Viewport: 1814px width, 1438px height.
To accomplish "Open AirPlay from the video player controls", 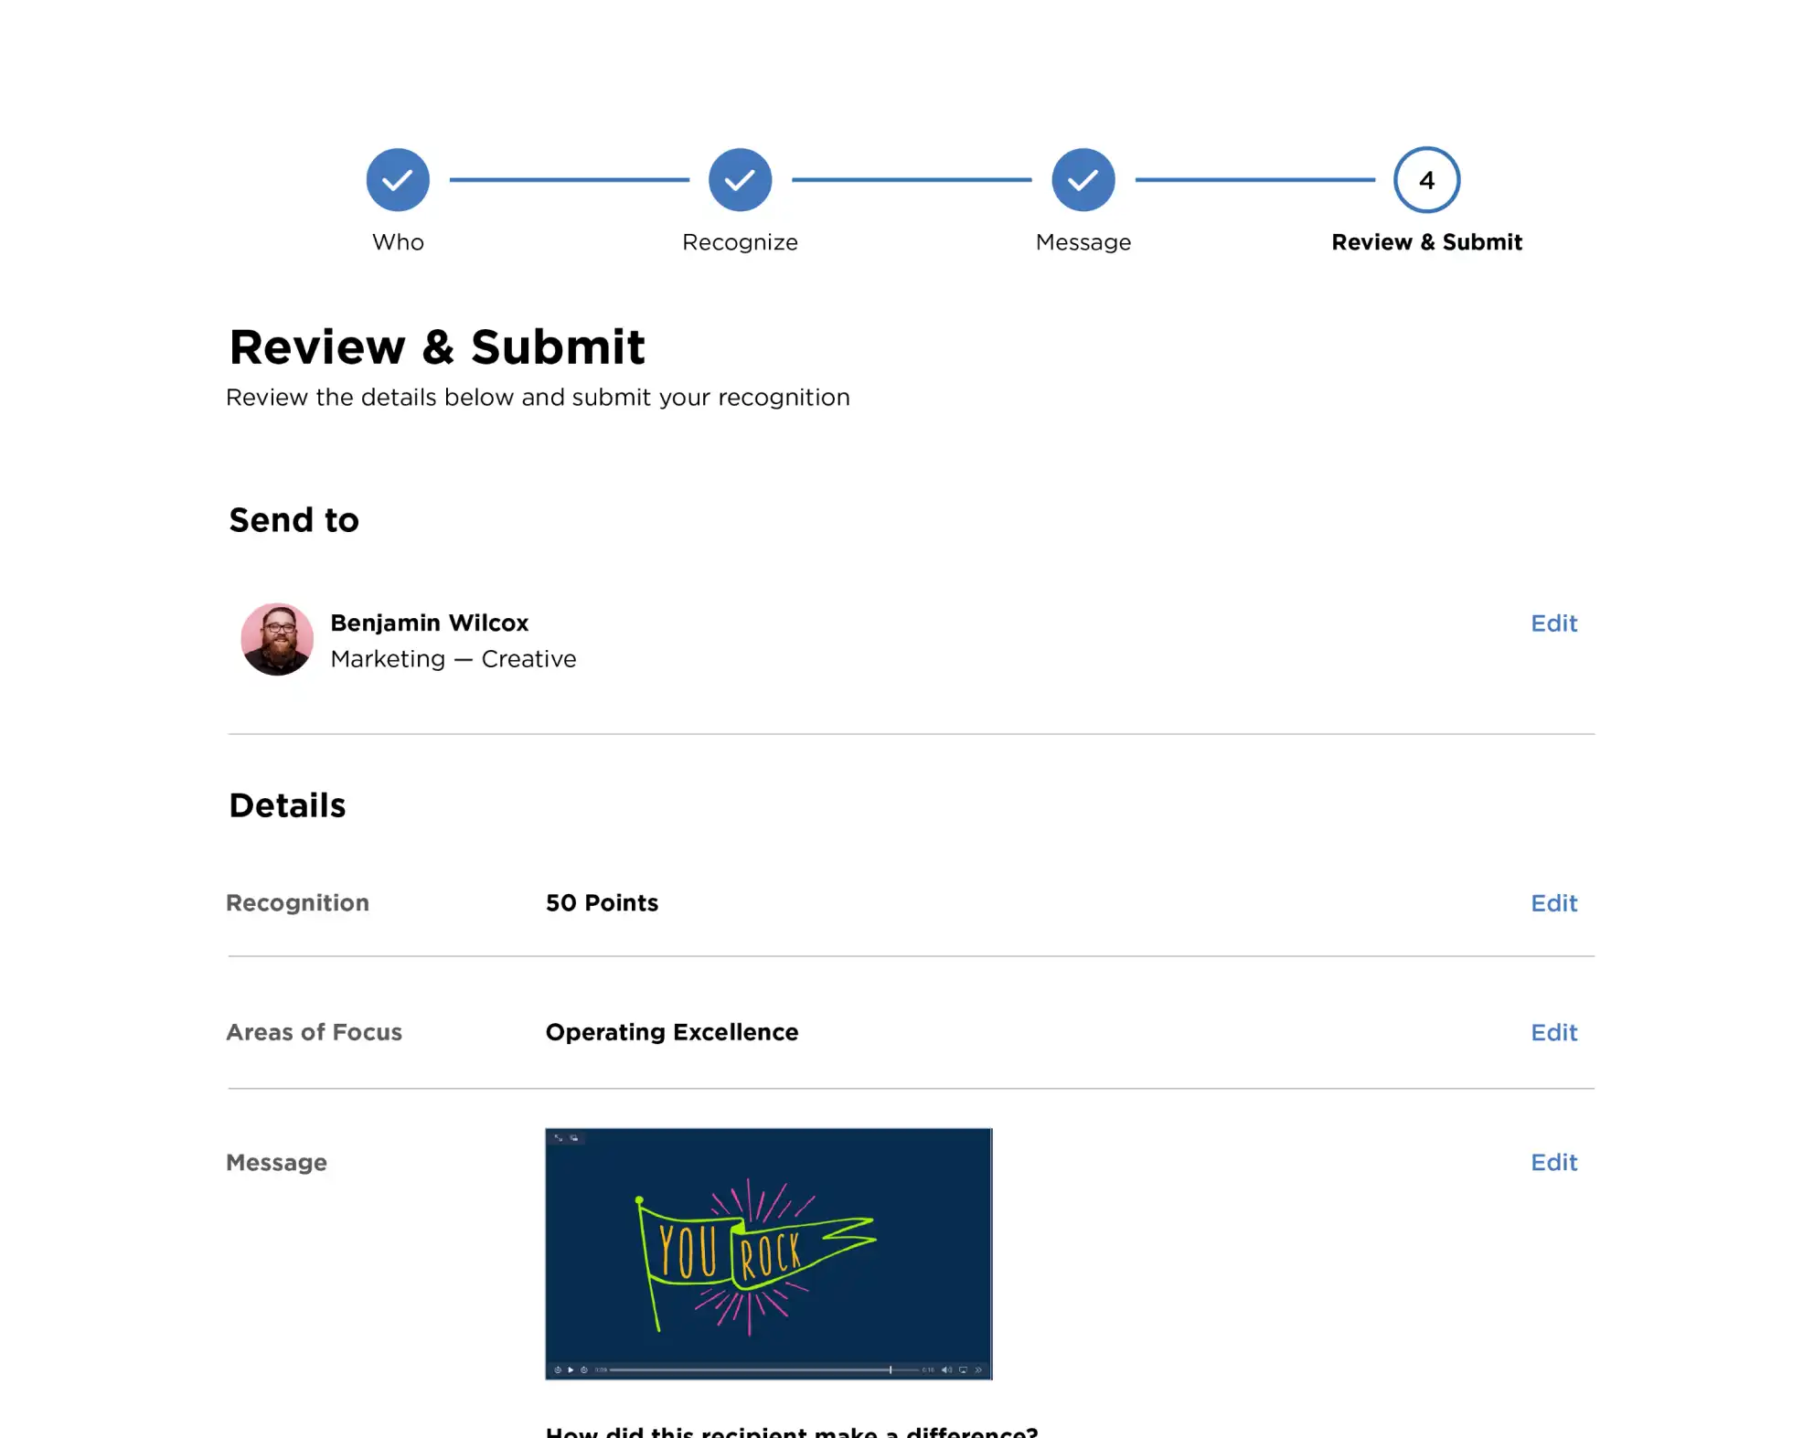I will 964,1369.
